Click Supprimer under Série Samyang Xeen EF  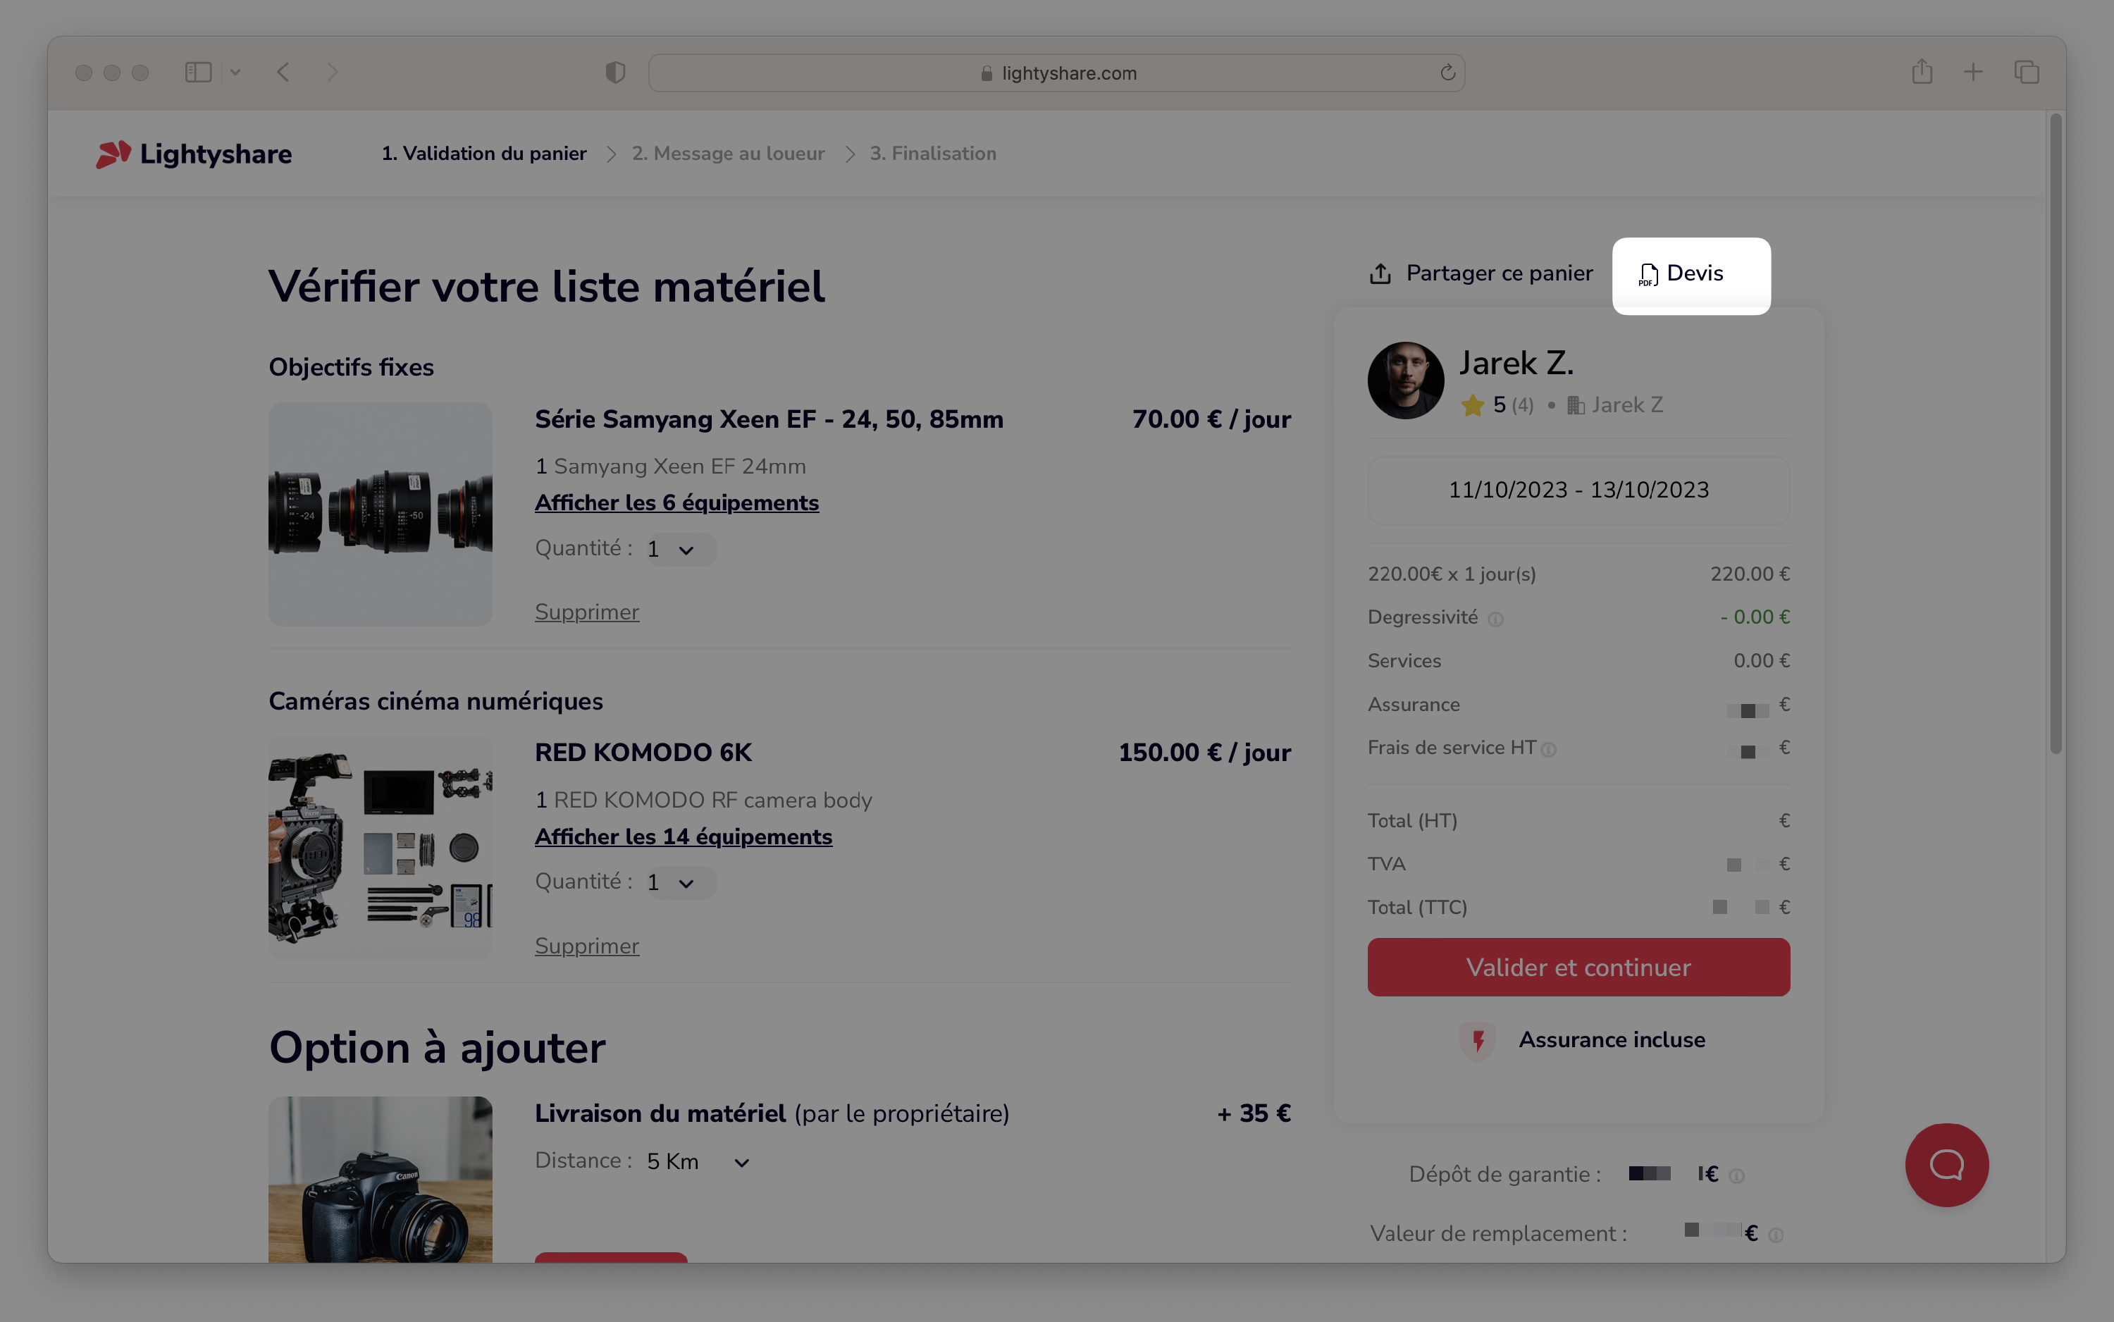tap(588, 612)
